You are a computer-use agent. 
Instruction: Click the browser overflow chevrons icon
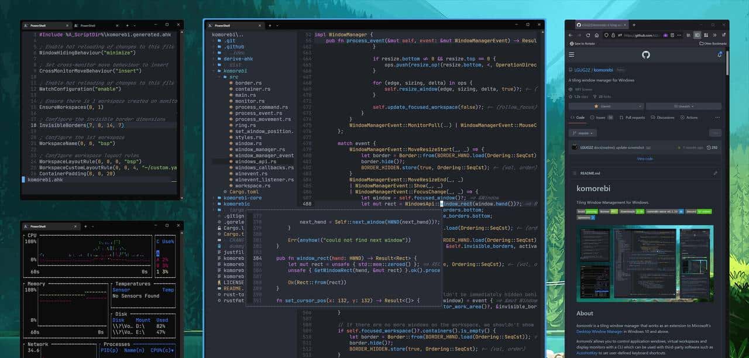pyautogui.click(x=714, y=35)
